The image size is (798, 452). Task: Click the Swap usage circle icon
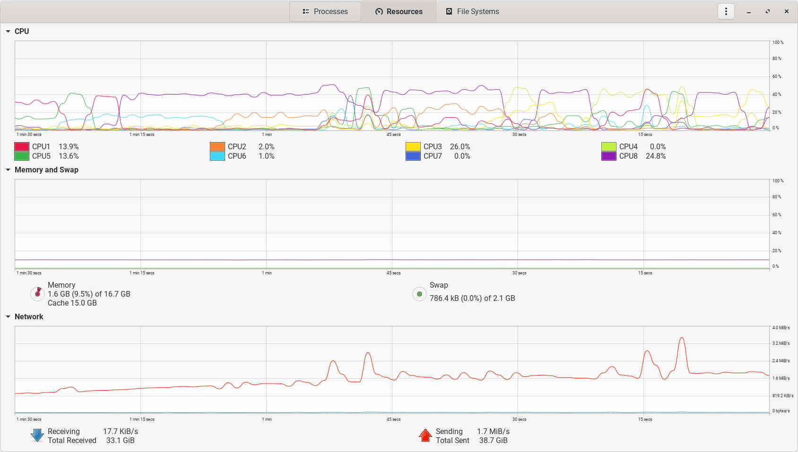pos(419,294)
